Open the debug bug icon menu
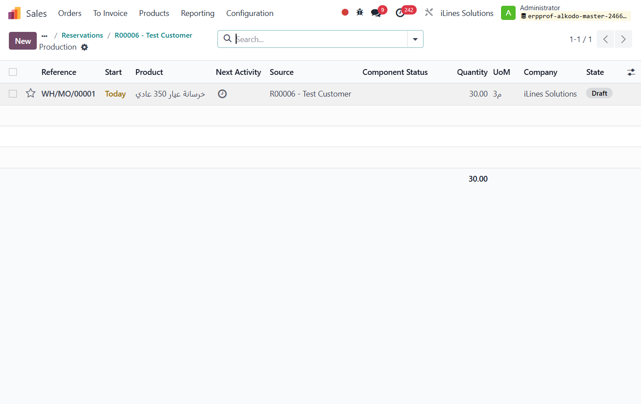Image resolution: width=641 pixels, height=404 pixels. pos(360,12)
